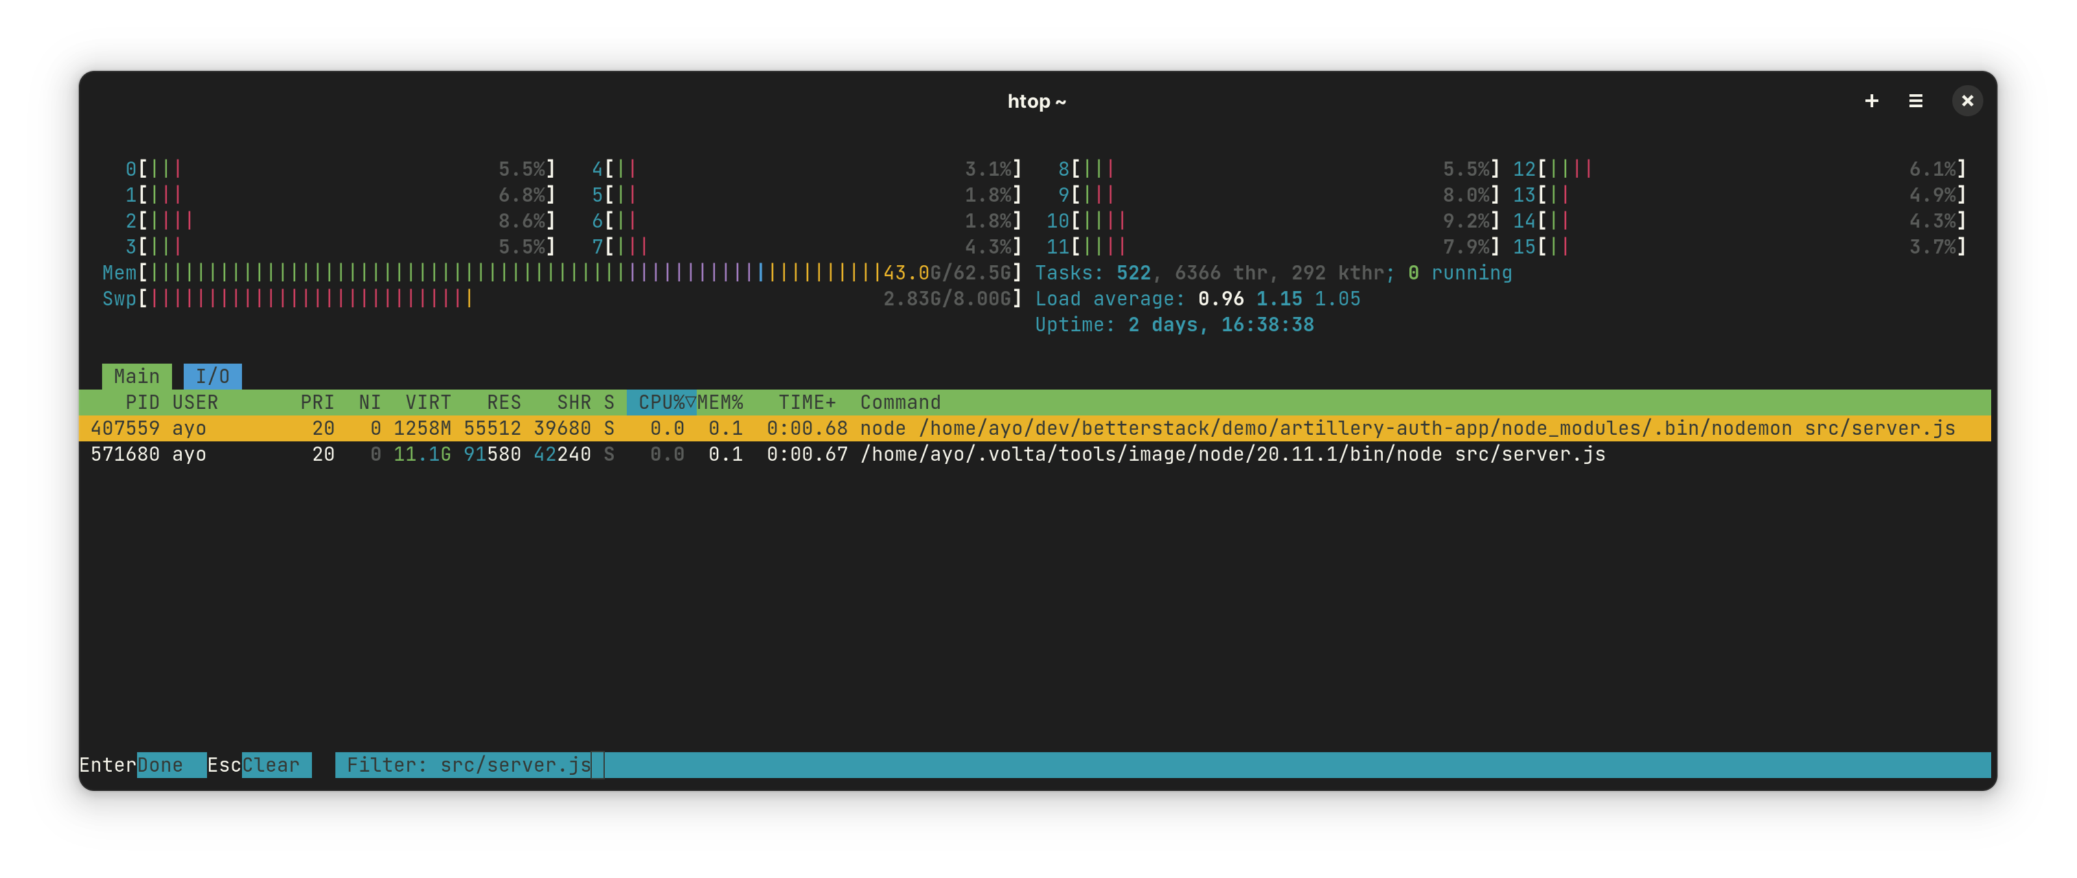Sort processes by CPU% column header
2077x878 pixels.
tap(661, 402)
